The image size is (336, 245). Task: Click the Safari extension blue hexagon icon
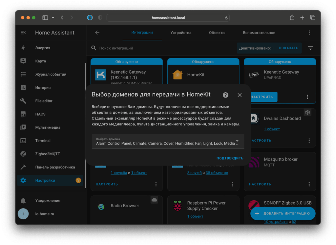coord(90,18)
